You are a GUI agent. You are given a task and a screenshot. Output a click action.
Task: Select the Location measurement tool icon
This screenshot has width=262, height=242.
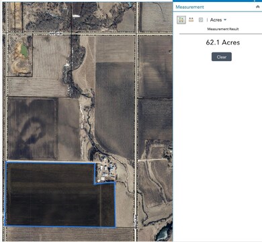tap(201, 19)
